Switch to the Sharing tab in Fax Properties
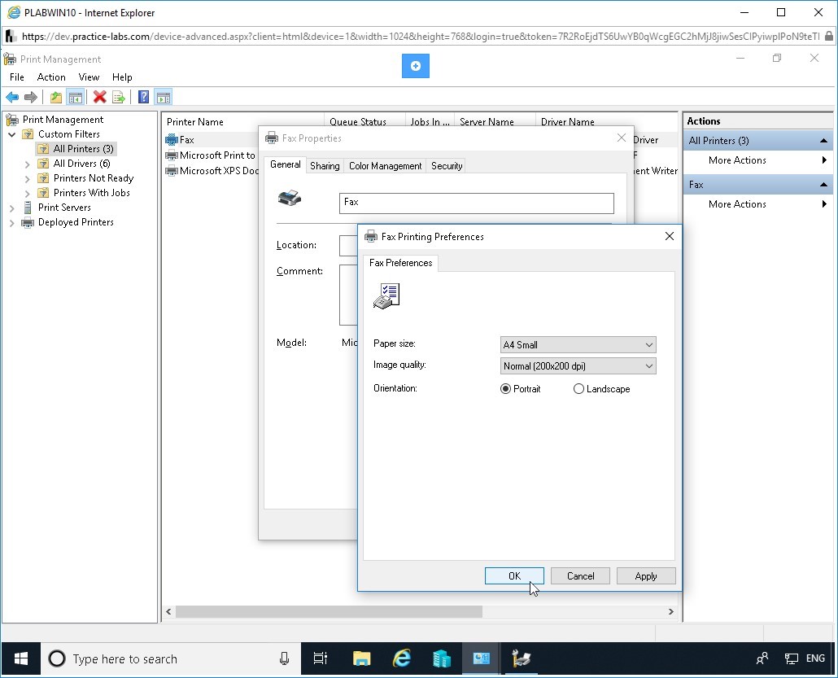This screenshot has width=838, height=678. tap(325, 166)
